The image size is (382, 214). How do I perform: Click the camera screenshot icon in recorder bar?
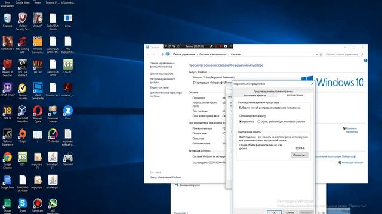point(226,46)
